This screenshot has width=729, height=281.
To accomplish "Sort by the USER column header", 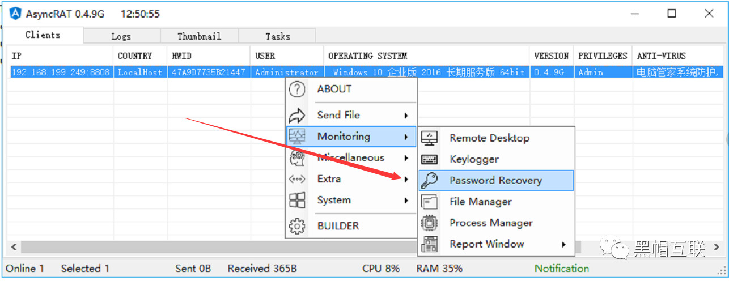I will tap(287, 56).
